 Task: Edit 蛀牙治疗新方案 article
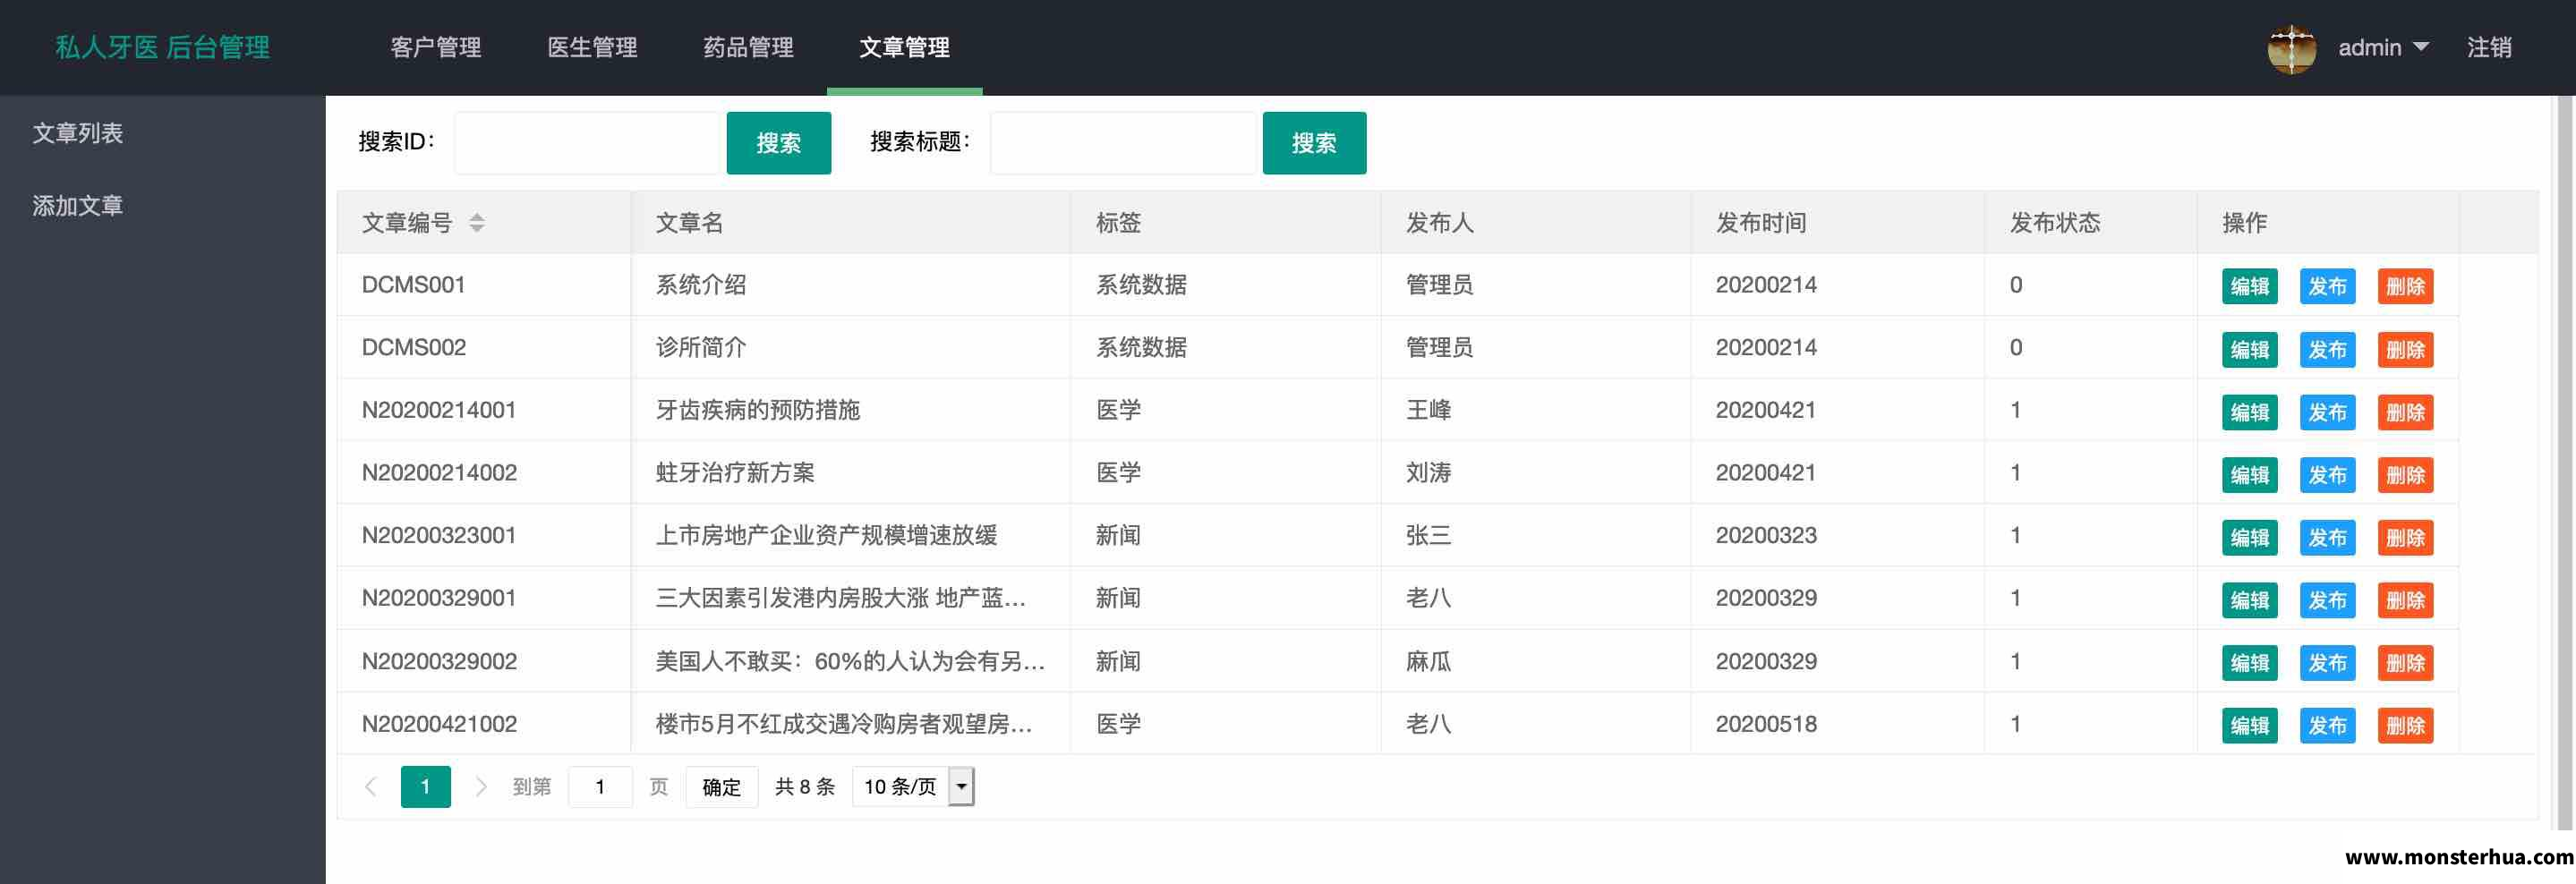point(2250,475)
